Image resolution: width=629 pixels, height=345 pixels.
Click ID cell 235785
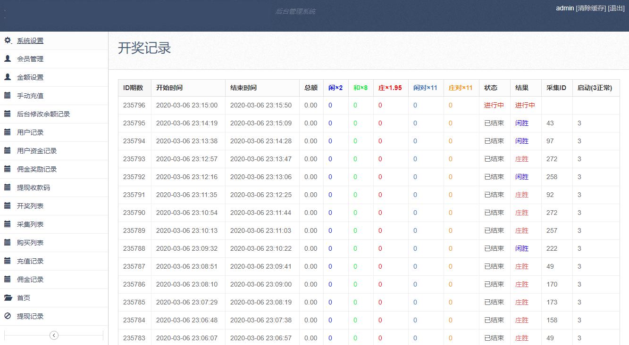tap(134, 302)
